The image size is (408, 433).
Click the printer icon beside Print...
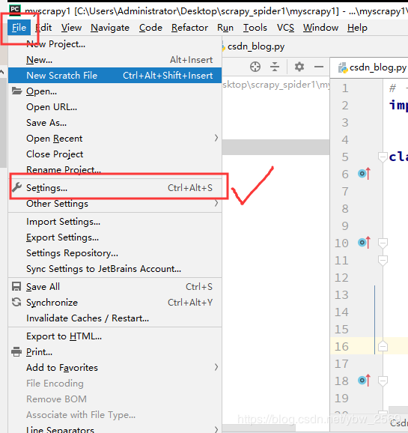pyautogui.click(x=16, y=351)
